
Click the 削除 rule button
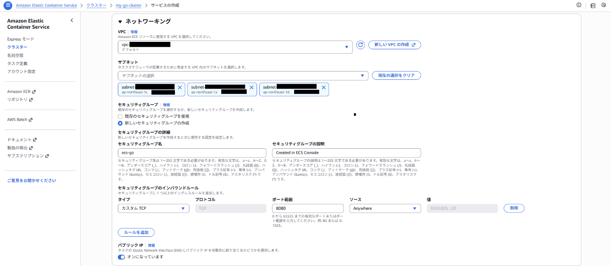click(x=514, y=208)
